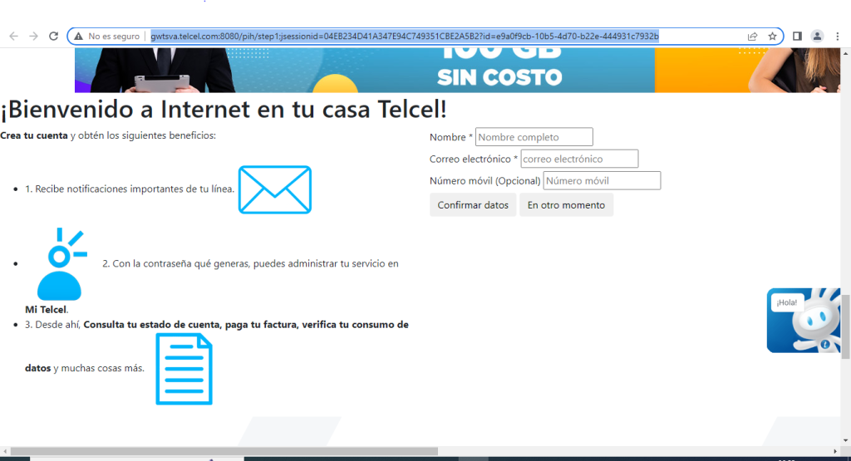Click the 'Correo electrónico *' label
This screenshot has width=851, height=461.
click(x=474, y=159)
